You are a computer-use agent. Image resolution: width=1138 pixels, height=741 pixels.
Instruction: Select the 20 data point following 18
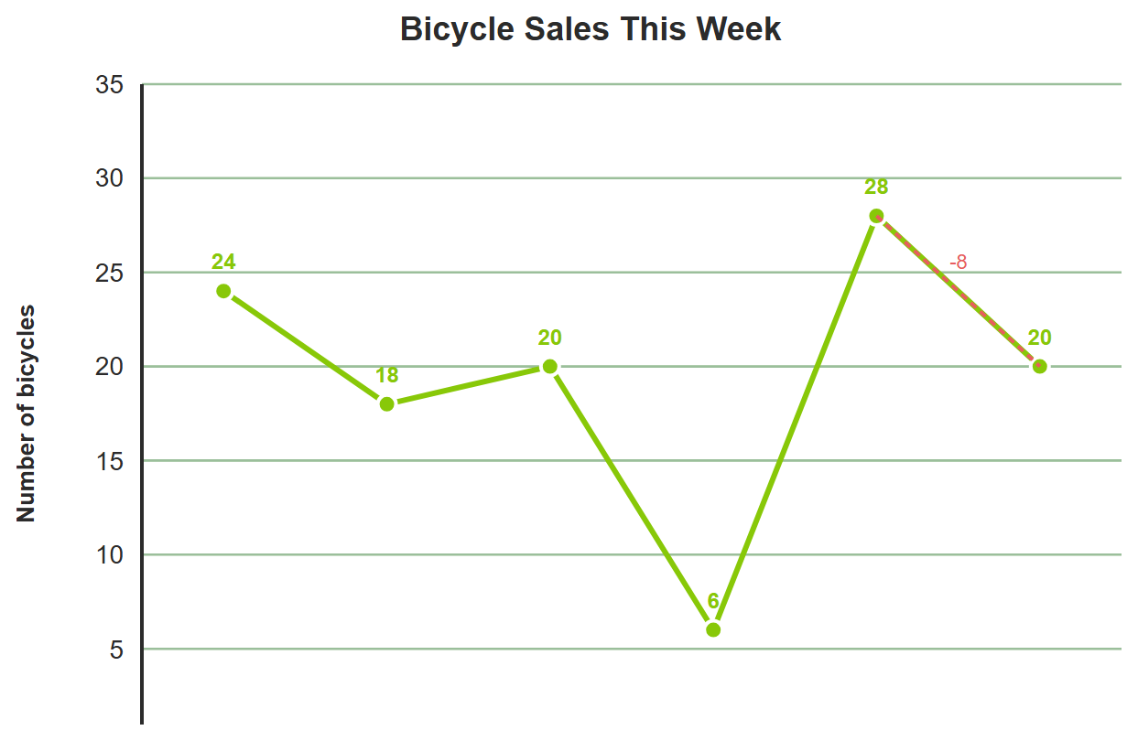549,366
